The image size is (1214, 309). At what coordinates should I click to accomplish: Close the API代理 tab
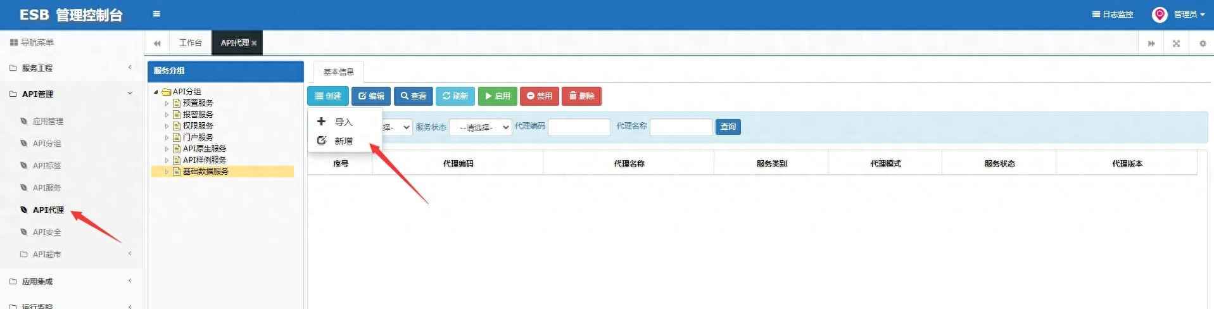click(x=254, y=43)
